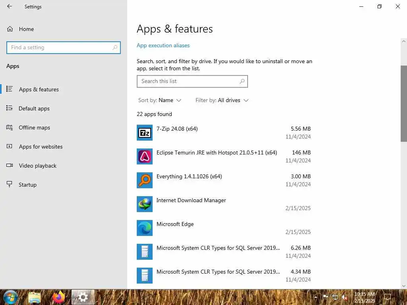Open File Explorer from the taskbar
407x305 pixels.
35,297
